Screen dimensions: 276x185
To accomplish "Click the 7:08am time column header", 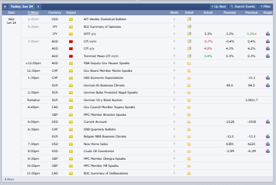I will point(33,13).
